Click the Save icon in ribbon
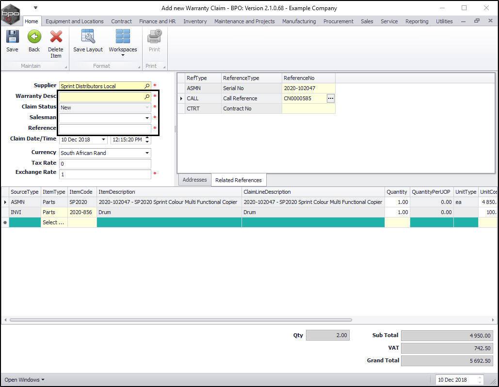The width and height of the screenshot is (499, 387). [x=13, y=36]
